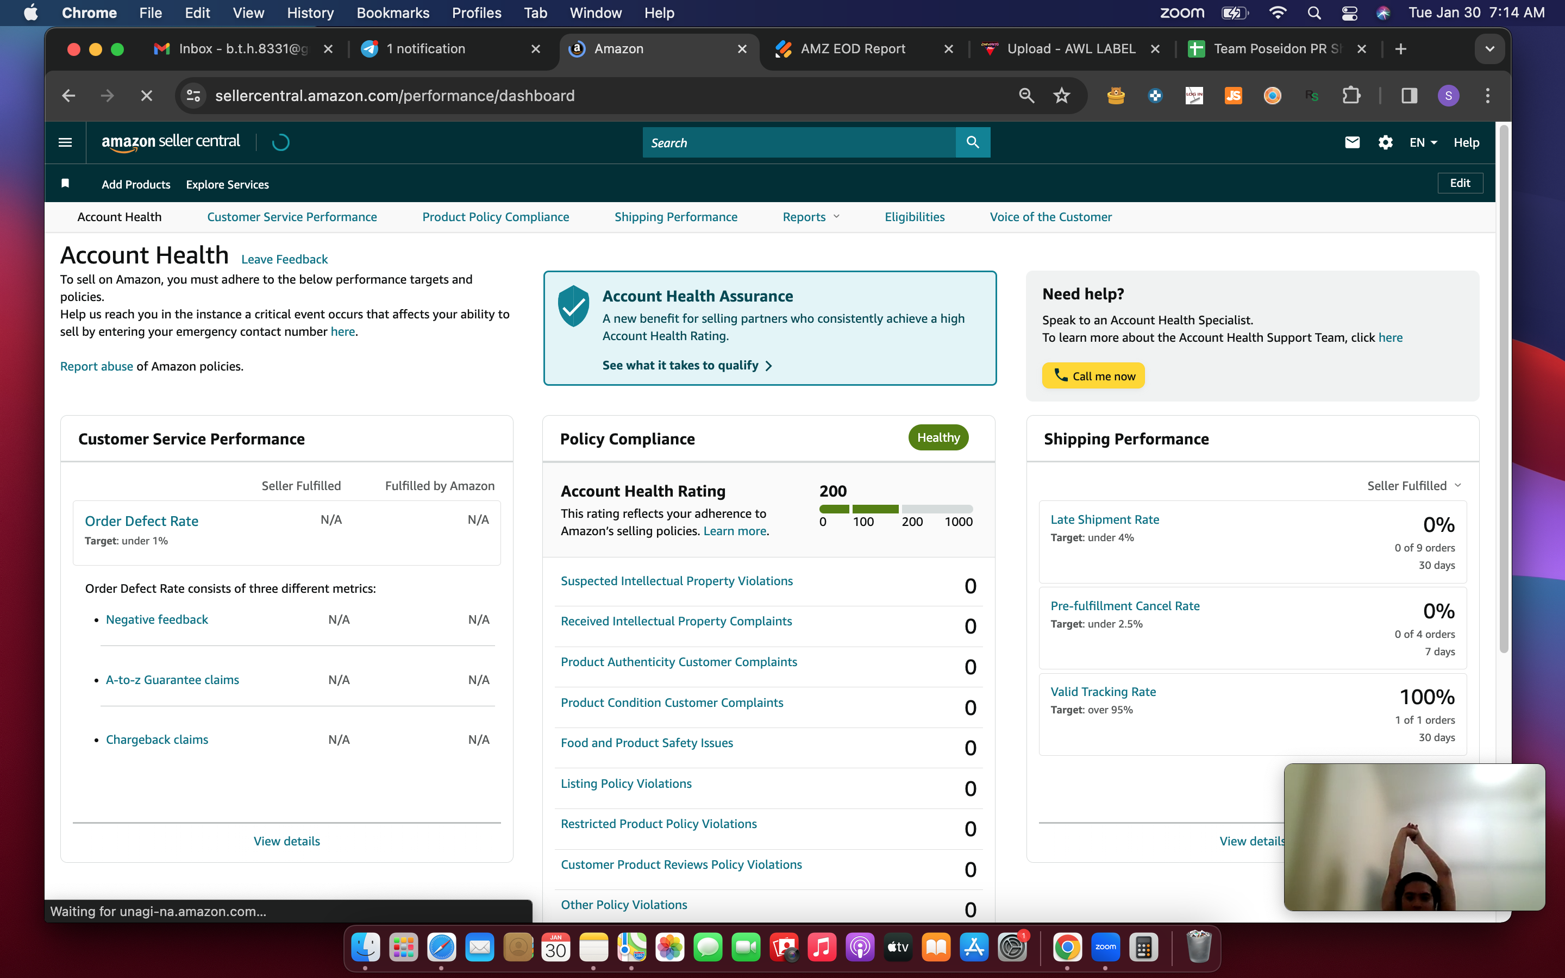Click Negative feedback link
The image size is (1565, 978).
(157, 619)
